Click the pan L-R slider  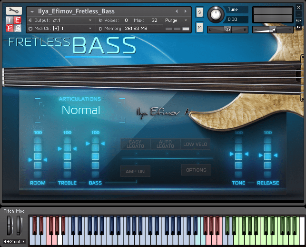(x=227, y=30)
